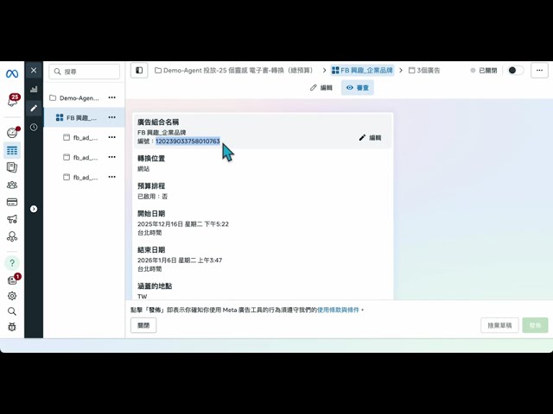Image resolution: width=553 pixels, height=414 pixels.
Task: Open more options for first fb_ad_ item
Action: coord(112,137)
